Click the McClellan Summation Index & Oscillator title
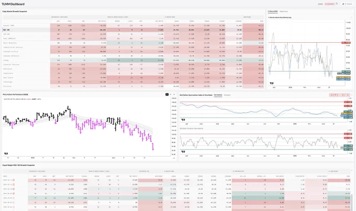Screen dimensions: 356x211 (196, 95)
